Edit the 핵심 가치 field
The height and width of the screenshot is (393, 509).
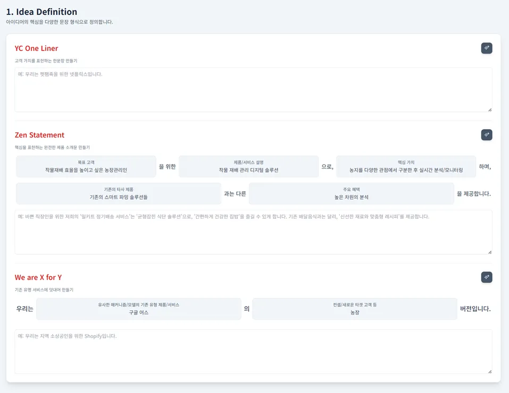coord(406,167)
